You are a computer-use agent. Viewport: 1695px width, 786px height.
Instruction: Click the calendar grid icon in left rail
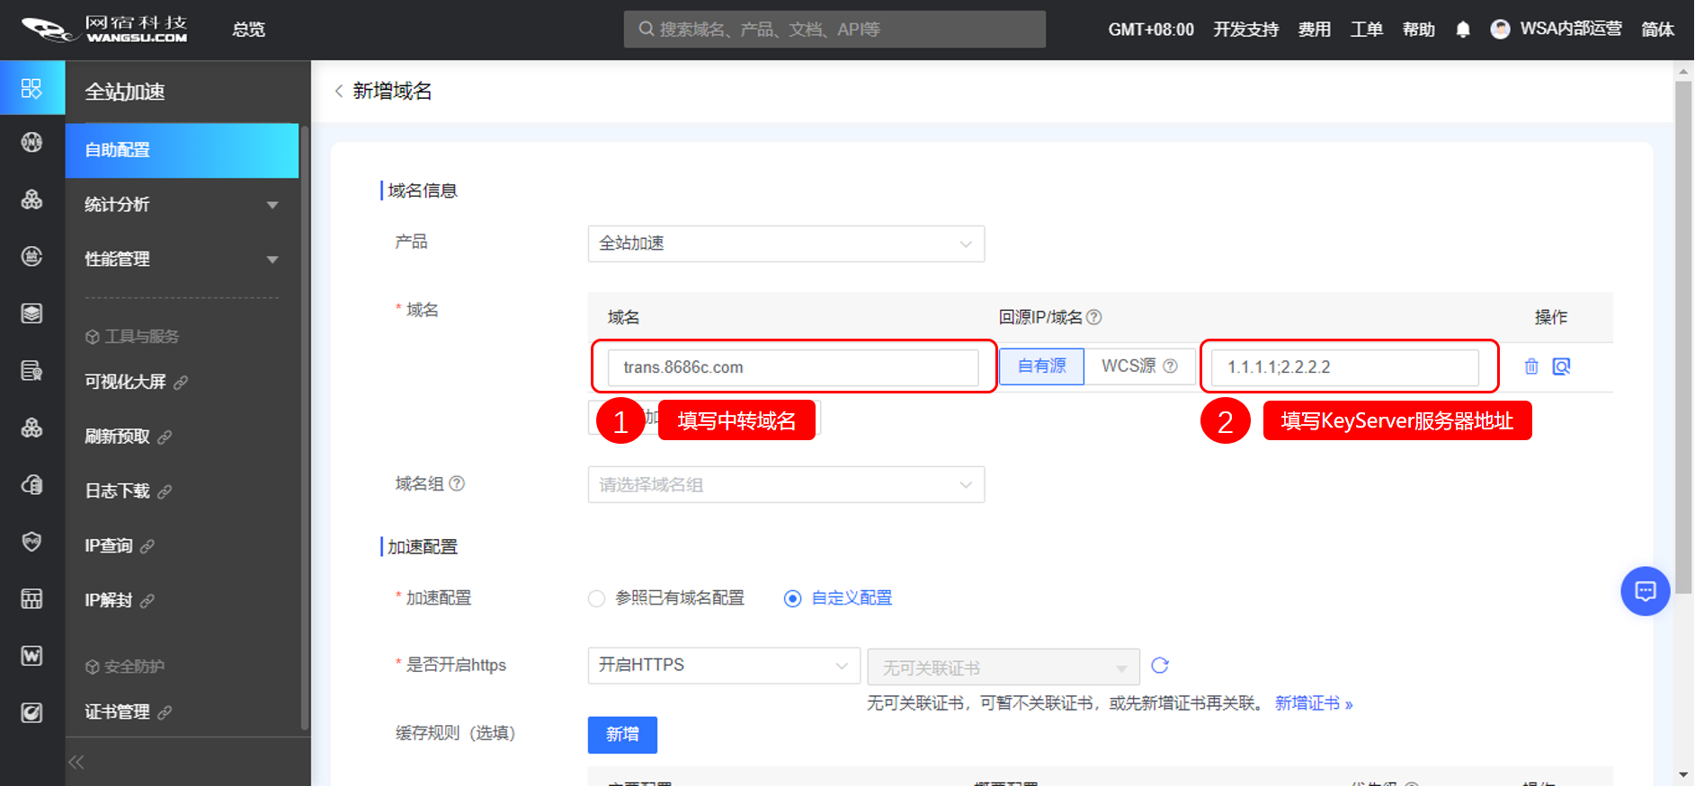[31, 599]
